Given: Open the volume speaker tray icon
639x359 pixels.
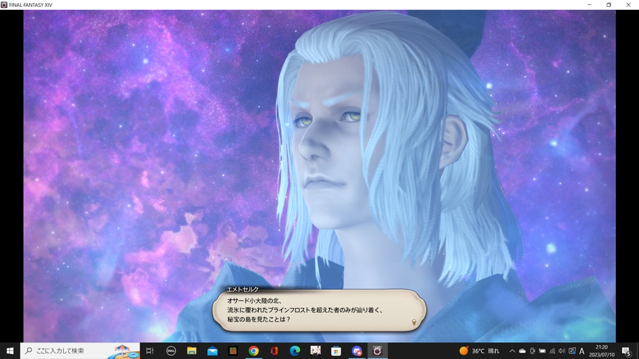Looking at the screenshot, I should (562, 351).
